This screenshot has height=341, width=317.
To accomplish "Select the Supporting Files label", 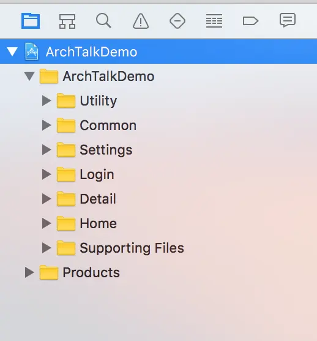I will (x=132, y=248).
